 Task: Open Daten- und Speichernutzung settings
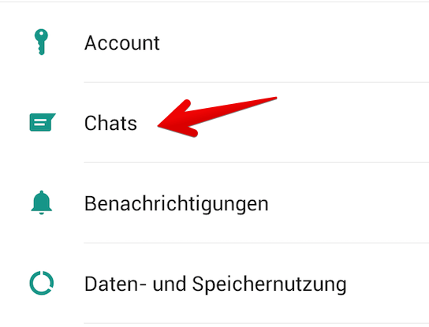click(x=214, y=283)
